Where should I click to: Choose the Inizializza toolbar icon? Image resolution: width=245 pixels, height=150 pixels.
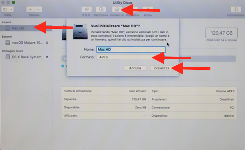tap(117, 9)
